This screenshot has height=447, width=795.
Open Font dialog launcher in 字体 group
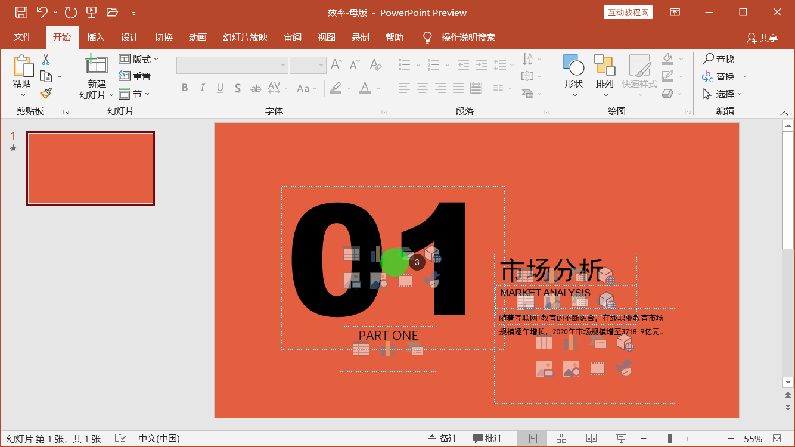click(384, 112)
